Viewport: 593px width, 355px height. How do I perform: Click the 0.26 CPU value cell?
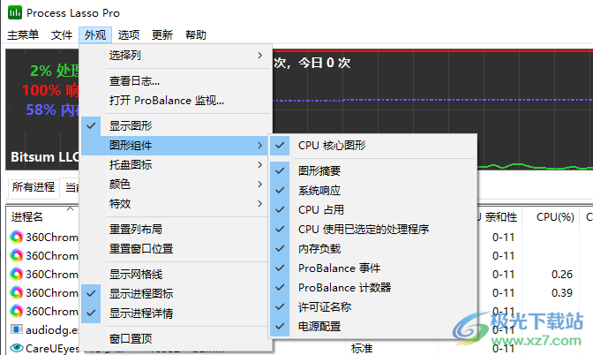tap(561, 274)
